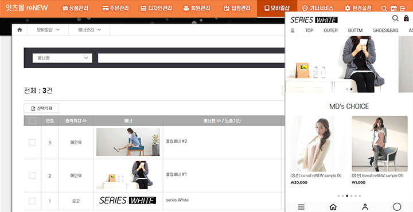Viewport: 413px width, 212px height.
Task: Open 디자인관리 menu
Action: 156,9
